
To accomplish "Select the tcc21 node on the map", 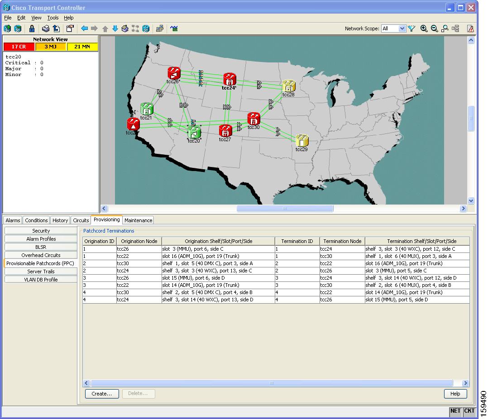I will 147,109.
